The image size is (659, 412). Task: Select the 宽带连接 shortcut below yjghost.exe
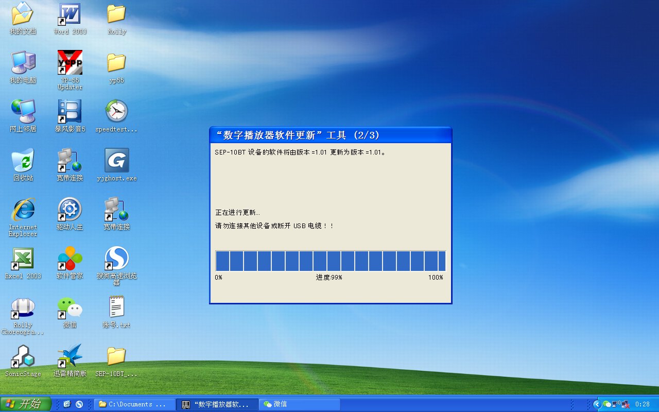coord(117,214)
